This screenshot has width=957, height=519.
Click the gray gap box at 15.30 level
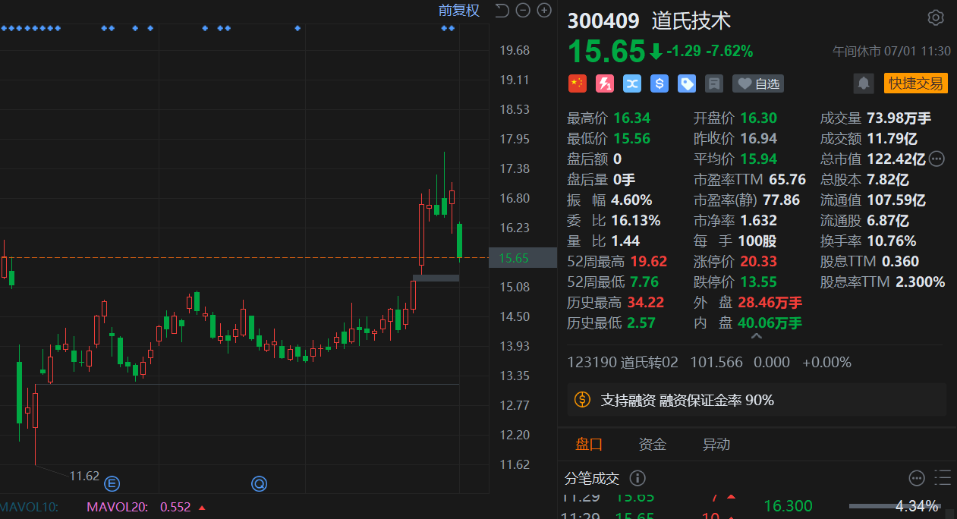pos(436,278)
